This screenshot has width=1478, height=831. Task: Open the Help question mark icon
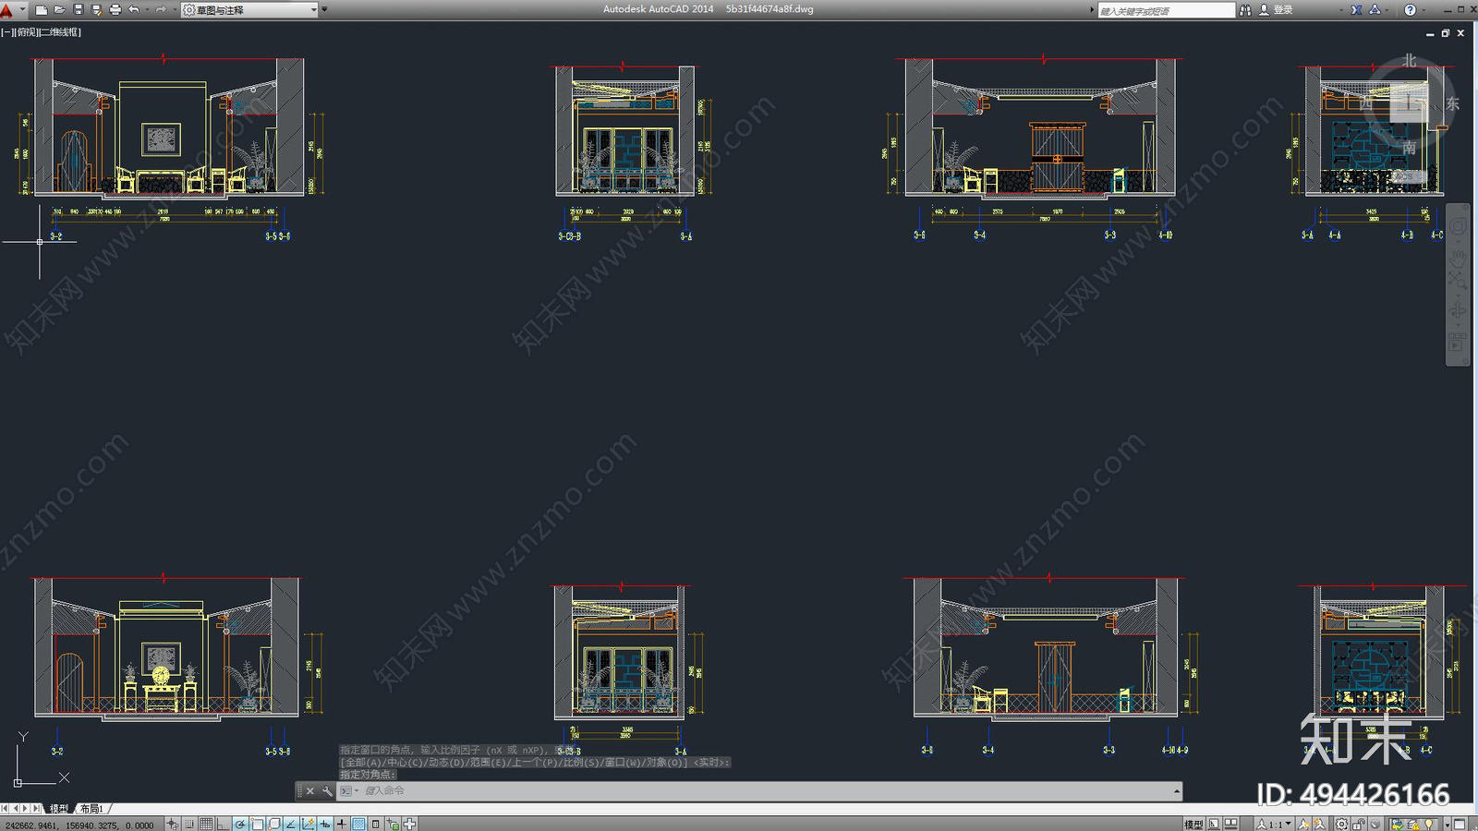pyautogui.click(x=1410, y=10)
